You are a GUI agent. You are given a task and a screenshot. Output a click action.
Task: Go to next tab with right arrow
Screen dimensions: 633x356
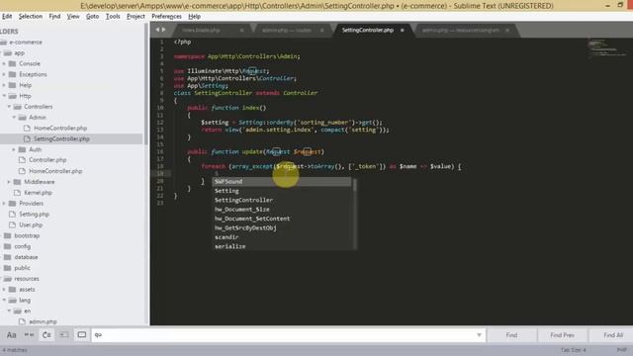click(163, 30)
